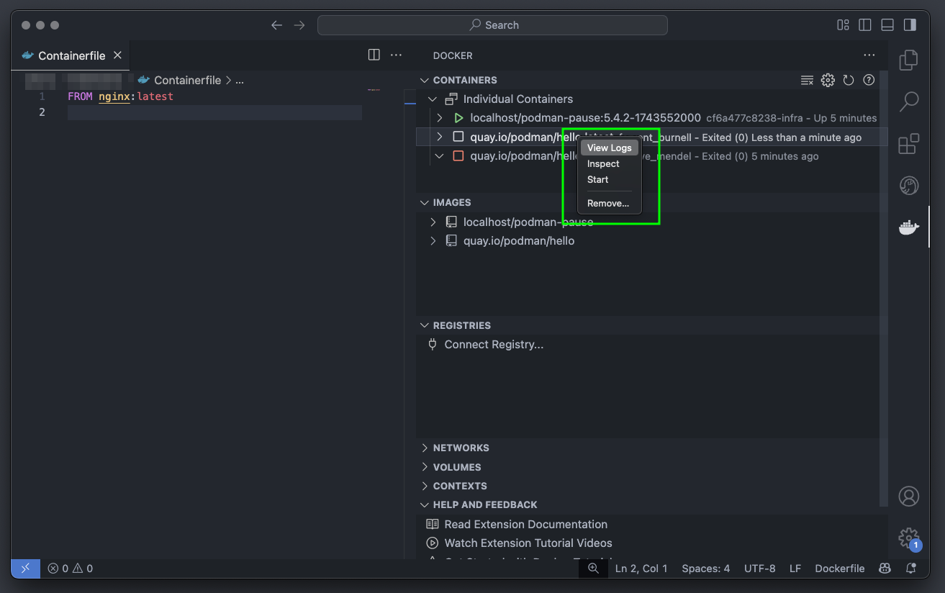This screenshot has width=945, height=593.
Task: Choose Inspect from the context menu
Action: point(602,163)
